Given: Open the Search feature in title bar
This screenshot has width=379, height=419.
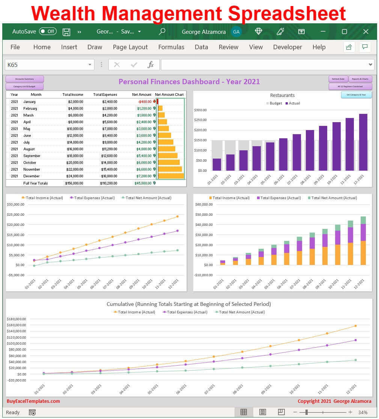Looking at the screenshot, I should click(162, 32).
